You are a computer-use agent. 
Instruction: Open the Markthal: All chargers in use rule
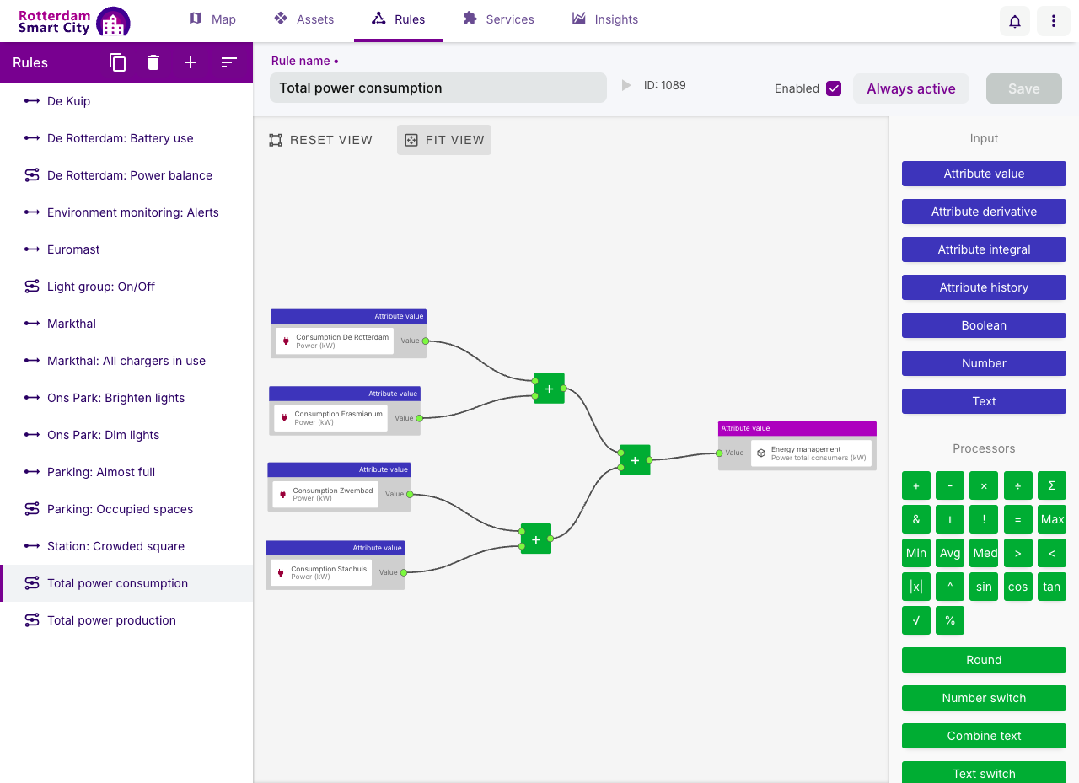pyautogui.click(x=126, y=361)
